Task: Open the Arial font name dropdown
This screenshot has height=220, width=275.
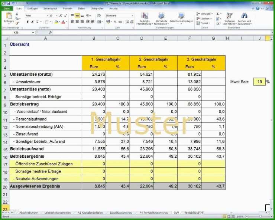Action: [47, 16]
